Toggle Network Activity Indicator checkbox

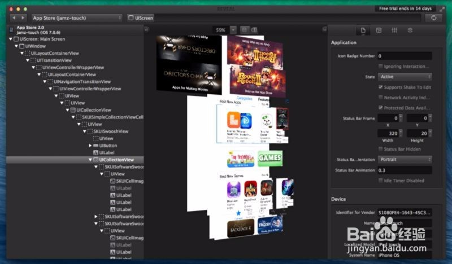point(380,98)
